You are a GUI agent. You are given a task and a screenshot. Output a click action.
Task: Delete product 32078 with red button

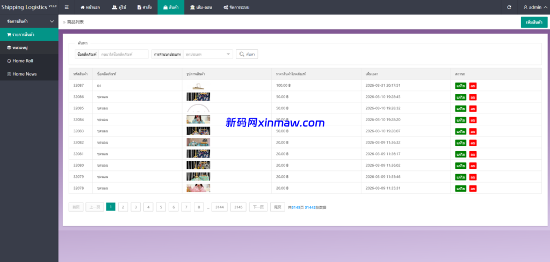pos(473,188)
